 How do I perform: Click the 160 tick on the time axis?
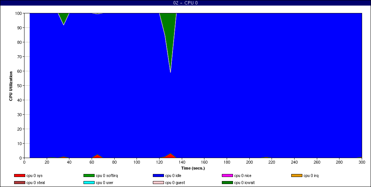pyautogui.click(x=204, y=162)
